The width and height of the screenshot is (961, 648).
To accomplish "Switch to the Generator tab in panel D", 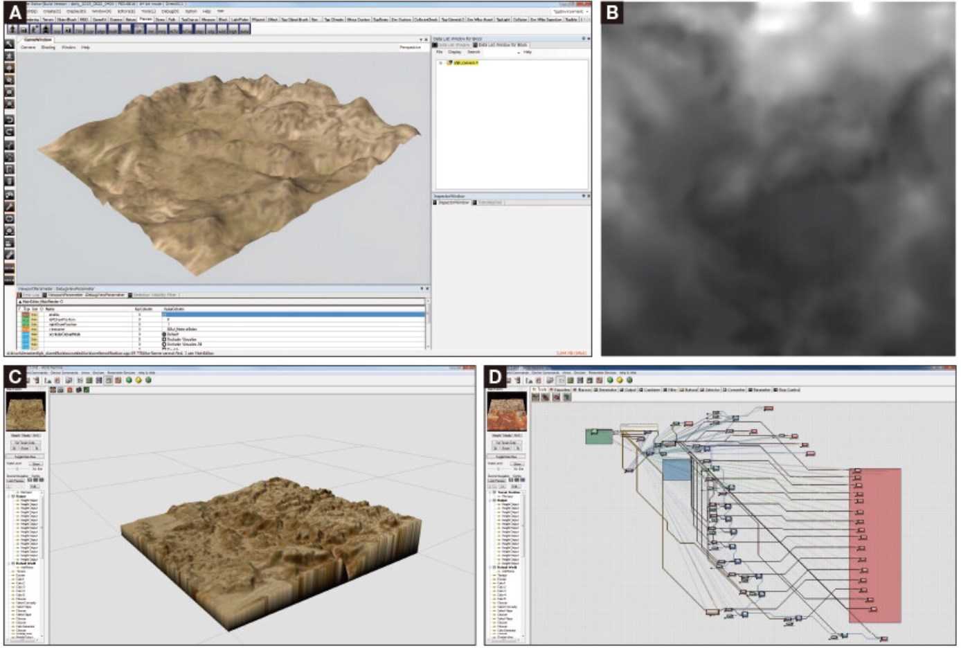I will [x=606, y=390].
